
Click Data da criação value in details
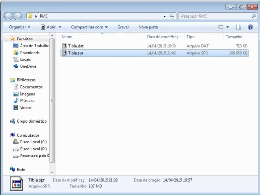click(177, 180)
